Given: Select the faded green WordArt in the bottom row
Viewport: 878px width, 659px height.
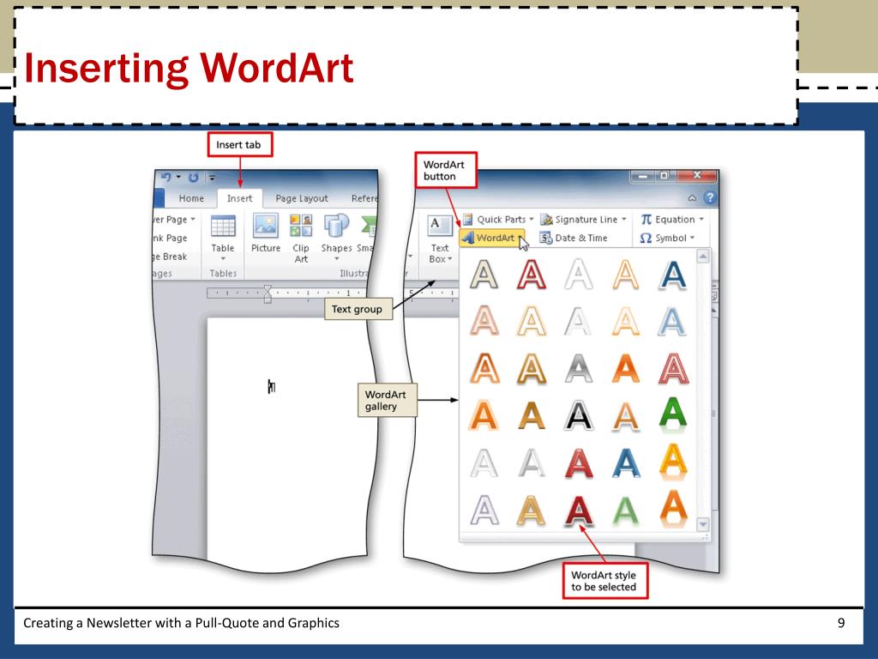Looking at the screenshot, I should click(x=625, y=511).
